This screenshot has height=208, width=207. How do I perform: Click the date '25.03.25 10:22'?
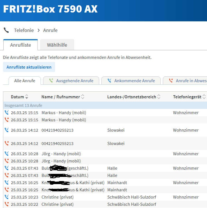pyautogui.click(x=24, y=204)
